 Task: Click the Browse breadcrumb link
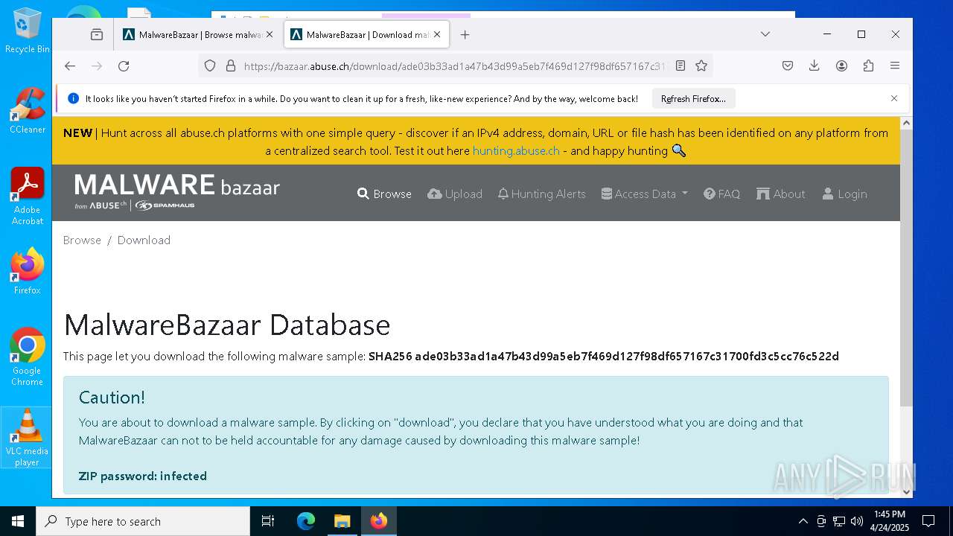pyautogui.click(x=82, y=240)
